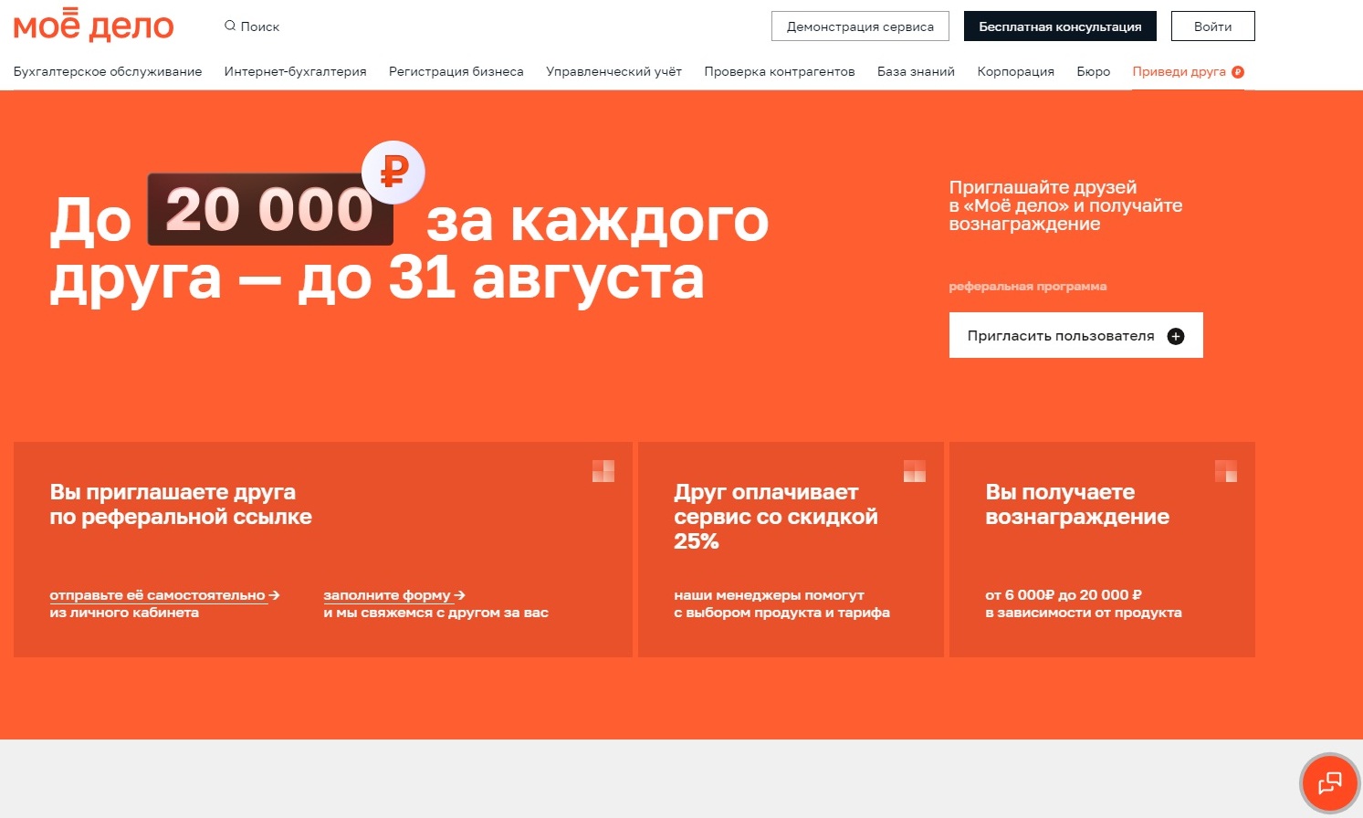Open Интернет-бухгалтерия menu
Image resolution: width=1363 pixels, height=818 pixels.
pyautogui.click(x=295, y=71)
